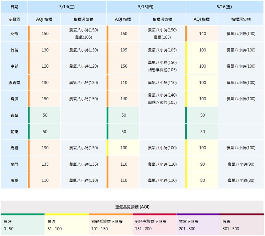Select the 澎湖 row label
This screenshot has width=265, height=236.
tap(14, 180)
